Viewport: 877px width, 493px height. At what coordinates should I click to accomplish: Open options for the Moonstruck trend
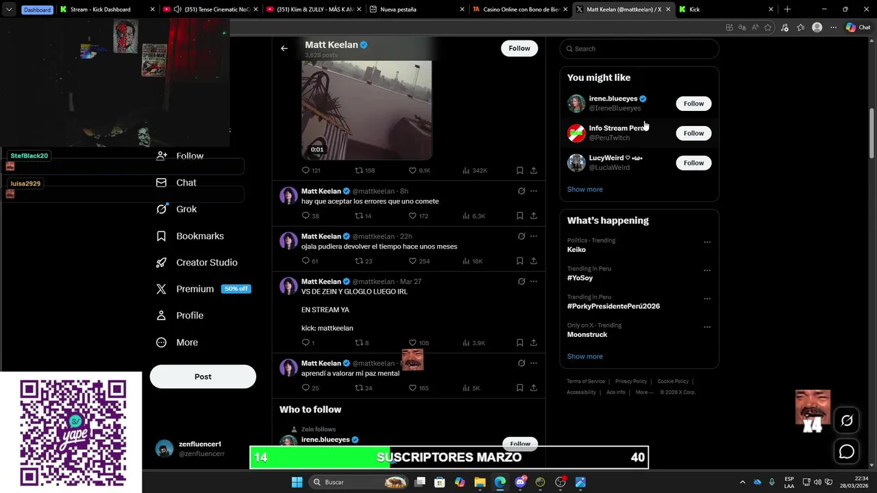pyautogui.click(x=707, y=327)
